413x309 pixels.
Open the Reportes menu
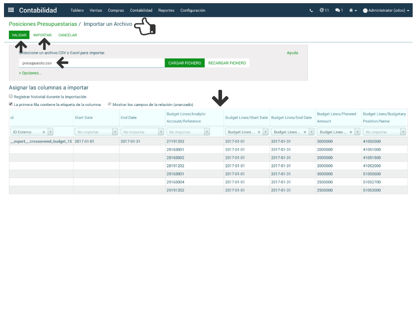click(x=166, y=10)
